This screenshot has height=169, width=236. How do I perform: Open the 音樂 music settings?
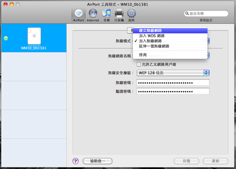point(107,15)
